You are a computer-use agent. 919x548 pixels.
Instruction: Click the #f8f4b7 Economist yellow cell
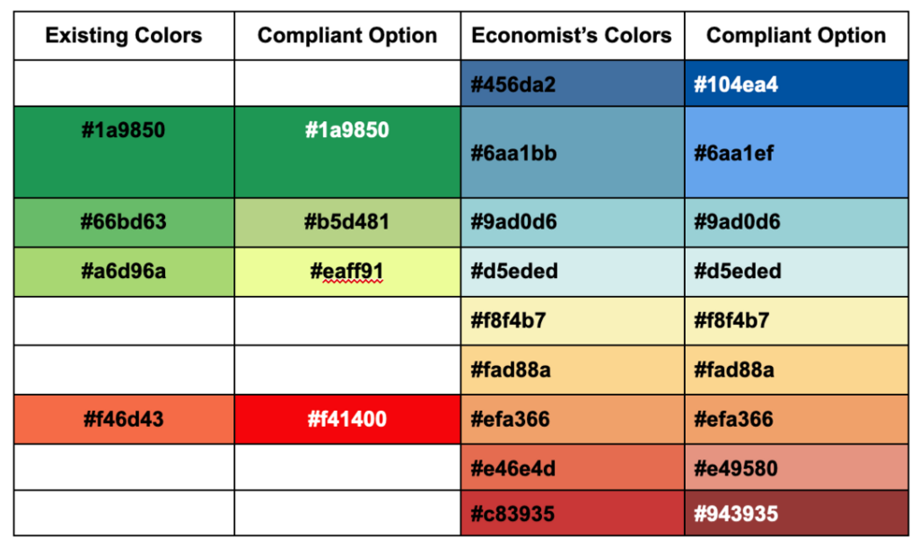[x=572, y=321]
